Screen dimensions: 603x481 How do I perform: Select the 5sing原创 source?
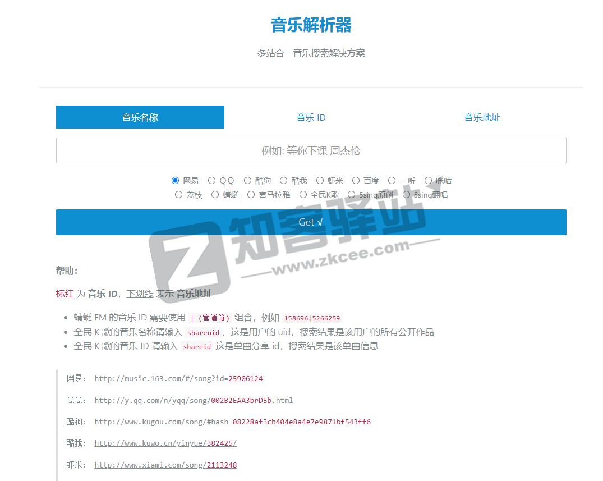(351, 194)
